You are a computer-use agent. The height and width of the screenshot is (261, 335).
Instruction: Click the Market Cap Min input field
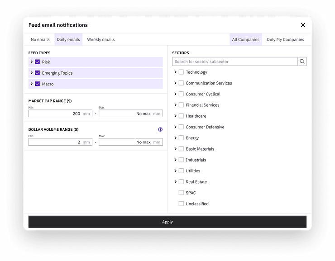coord(55,114)
